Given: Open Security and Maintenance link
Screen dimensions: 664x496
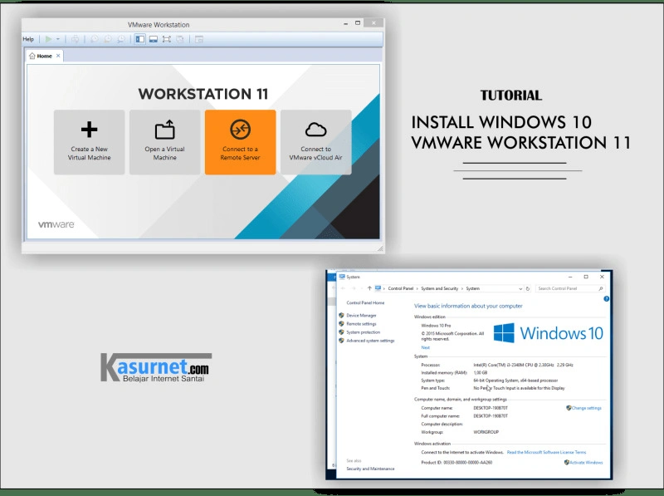Looking at the screenshot, I should 370,469.
